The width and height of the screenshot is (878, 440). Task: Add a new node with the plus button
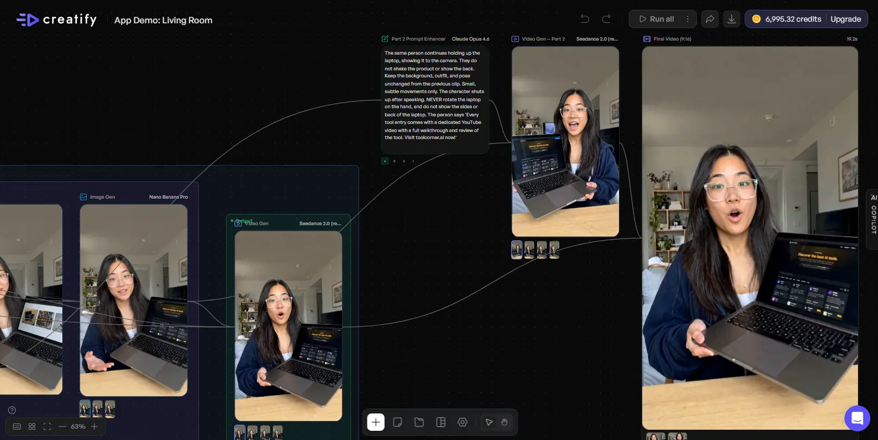click(376, 422)
